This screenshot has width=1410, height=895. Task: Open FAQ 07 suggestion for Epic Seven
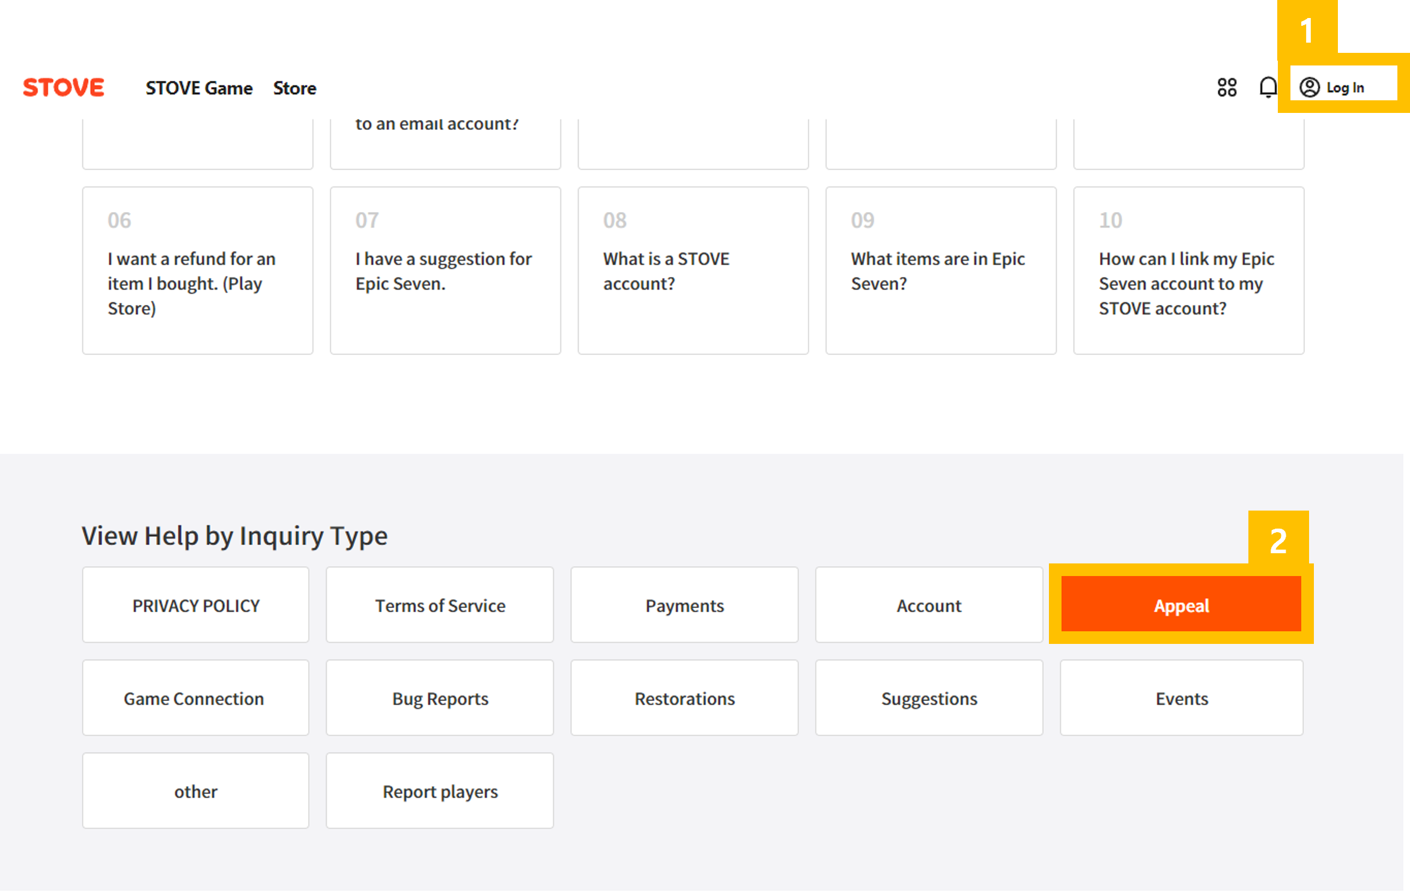445,270
